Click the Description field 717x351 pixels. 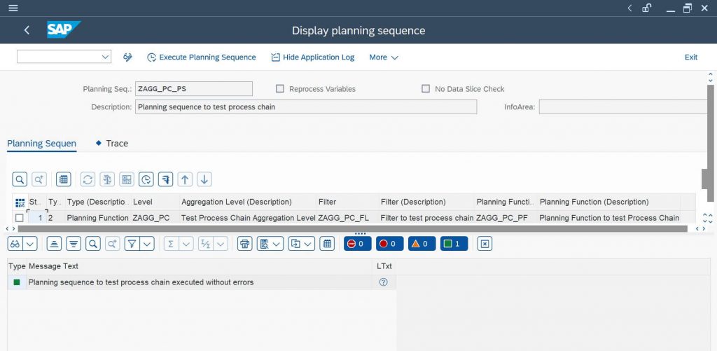(x=306, y=107)
